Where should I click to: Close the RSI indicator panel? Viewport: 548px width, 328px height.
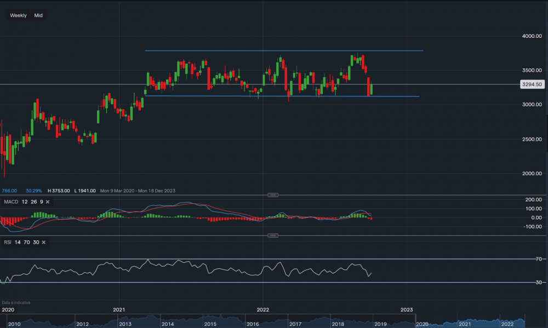point(43,242)
